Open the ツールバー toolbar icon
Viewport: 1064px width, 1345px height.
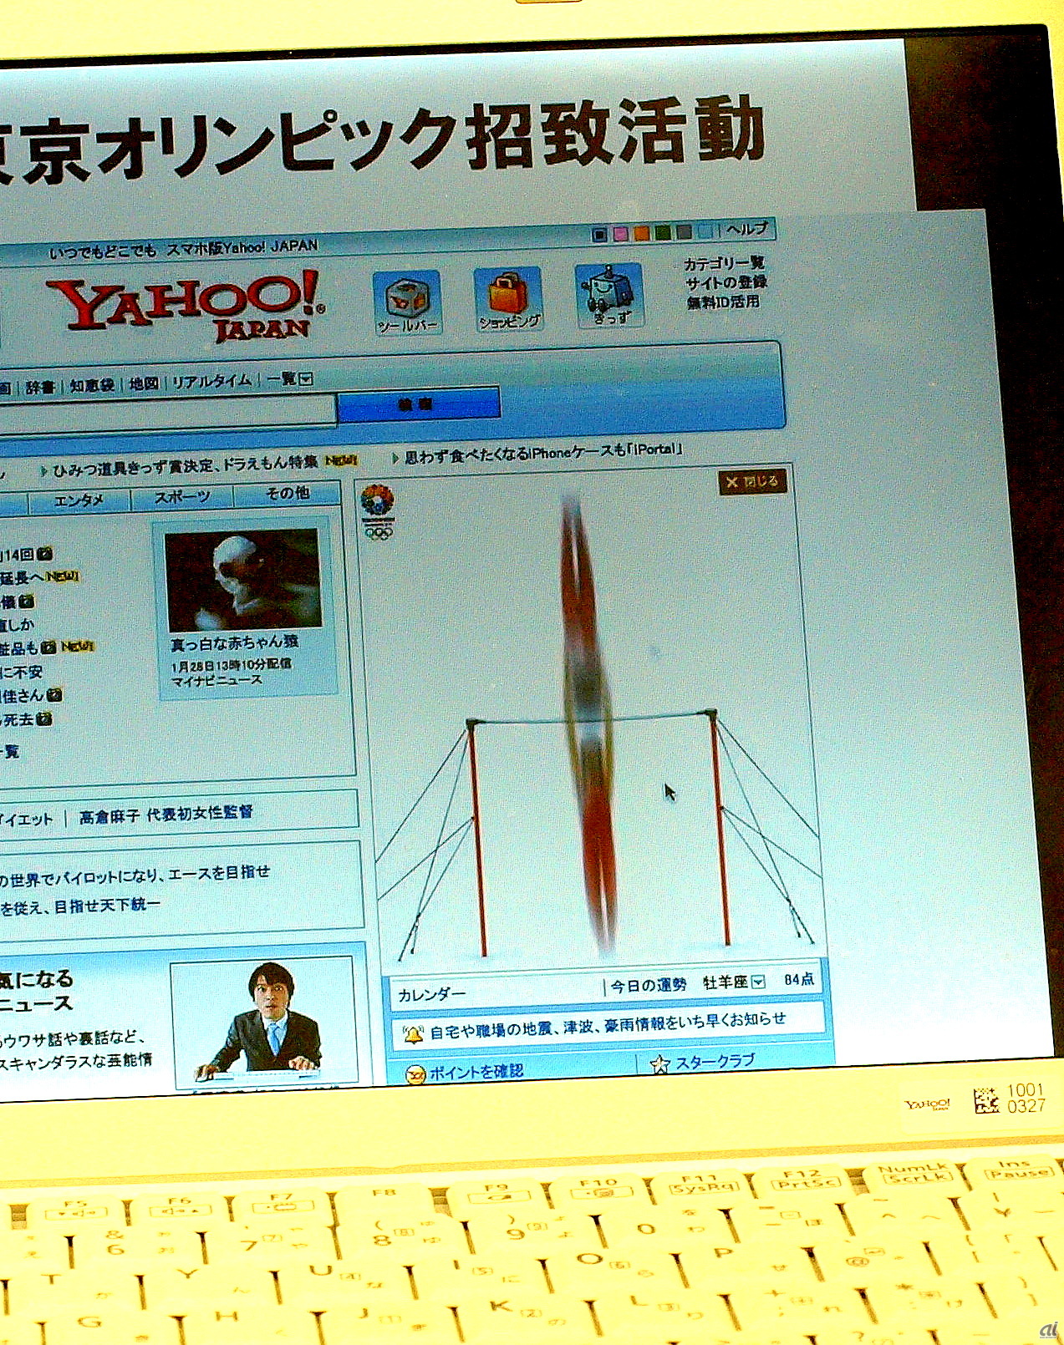pyautogui.click(x=407, y=302)
